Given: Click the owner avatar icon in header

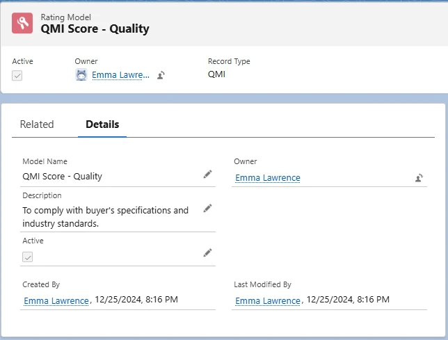Looking at the screenshot, I should pos(81,75).
